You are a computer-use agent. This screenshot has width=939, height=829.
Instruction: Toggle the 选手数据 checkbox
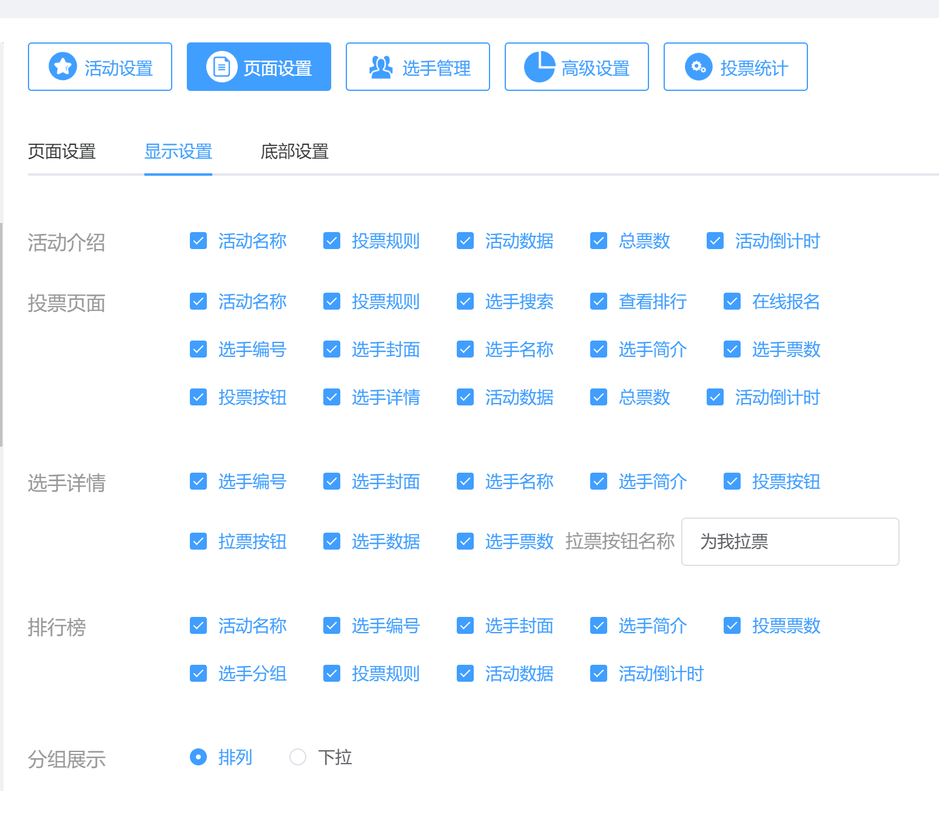coord(332,541)
